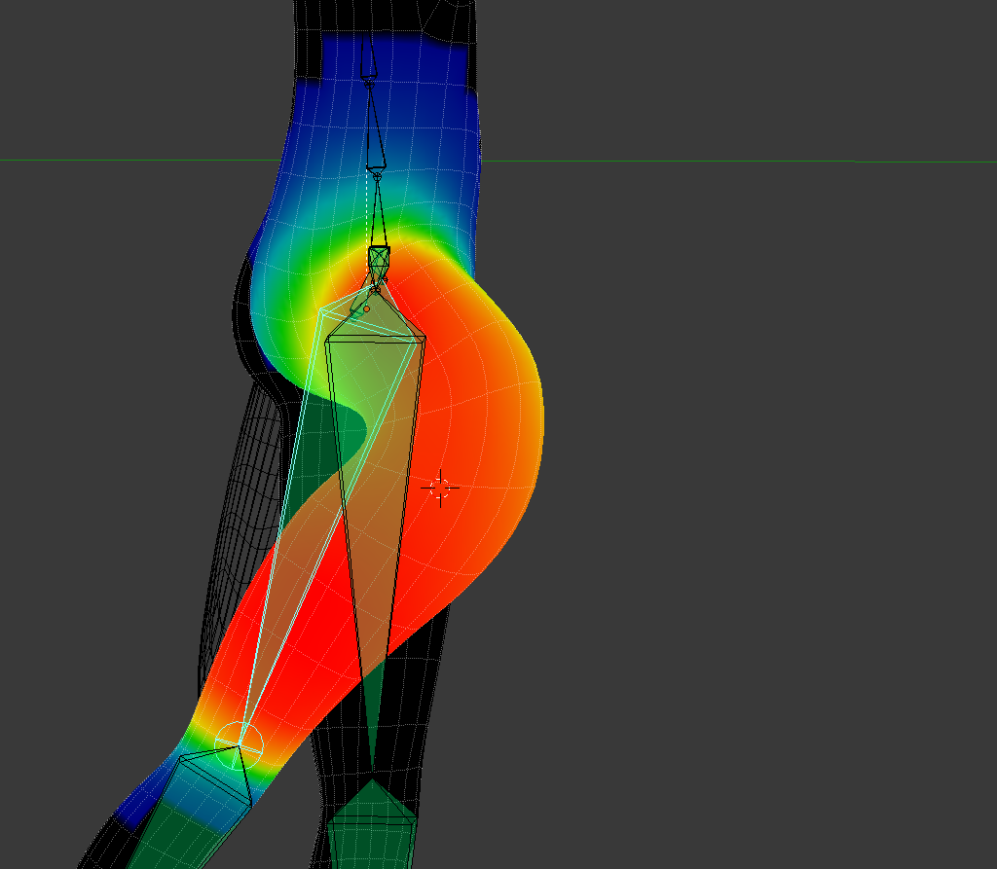Click the orange pivot dot near the hip
The width and height of the screenshot is (997, 869).
[366, 308]
